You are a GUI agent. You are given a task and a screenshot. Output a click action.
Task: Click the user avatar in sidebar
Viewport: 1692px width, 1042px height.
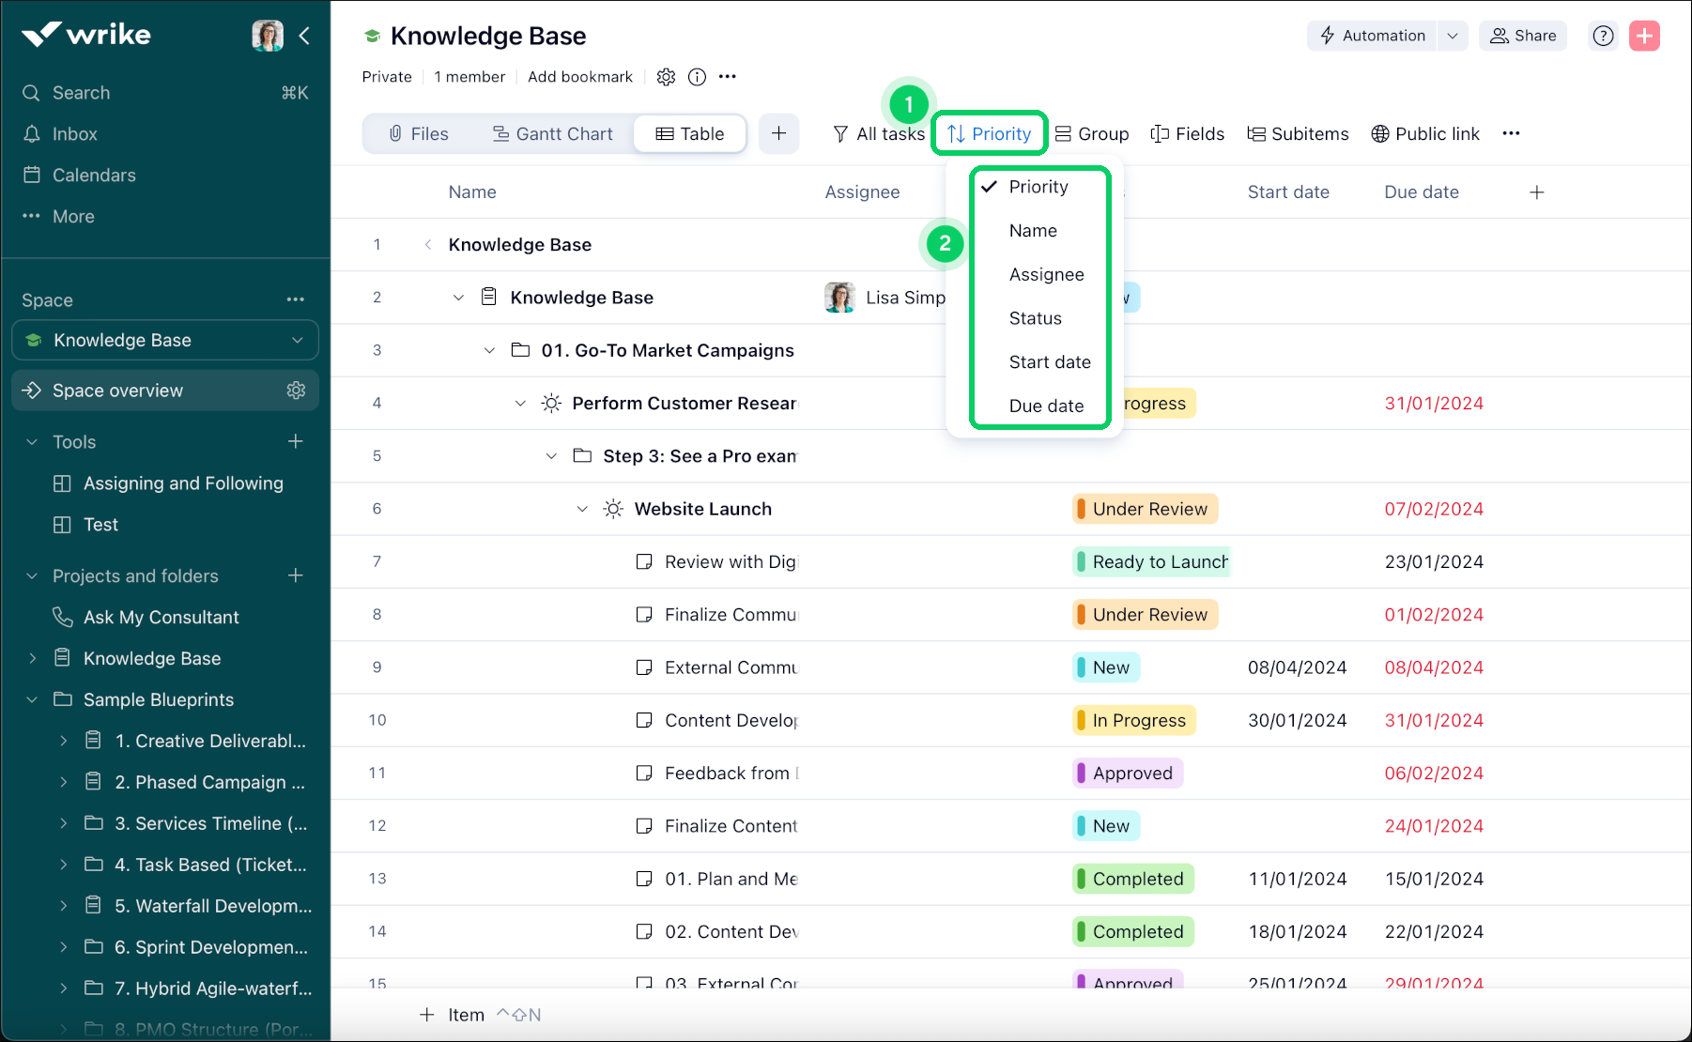click(268, 36)
